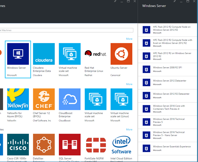This screenshot has height=162, width=198.
Task: Select the DataStax Enterprise icon
Action: tap(44, 144)
